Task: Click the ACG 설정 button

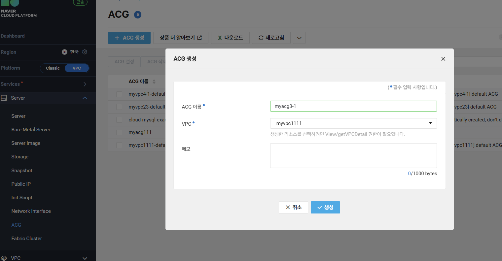Action: (x=124, y=62)
